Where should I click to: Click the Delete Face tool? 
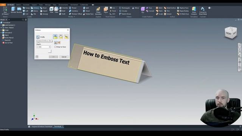(x=88, y=14)
